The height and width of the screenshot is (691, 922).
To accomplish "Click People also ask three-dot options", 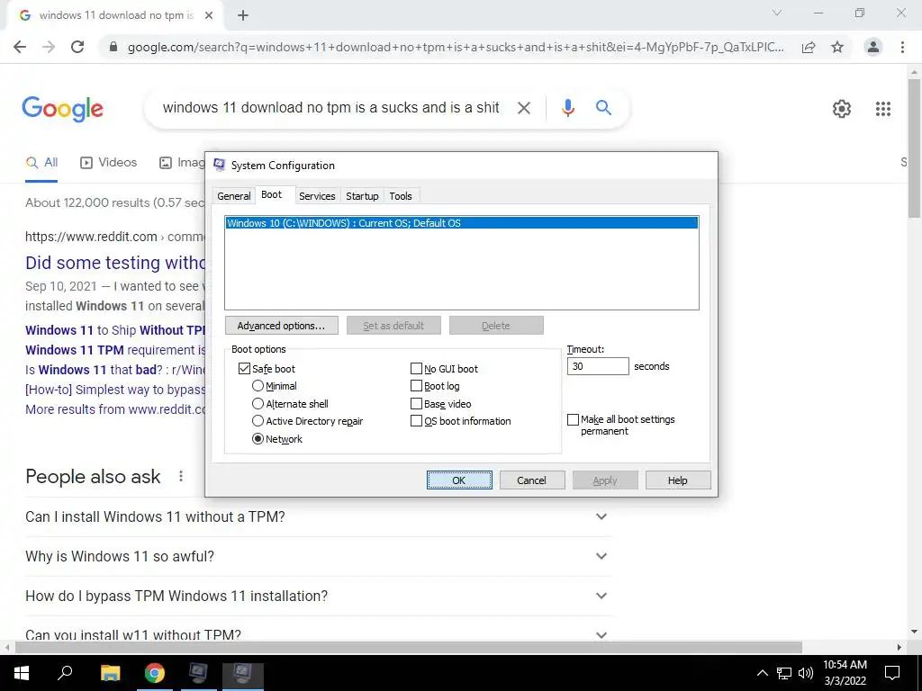I will click(181, 476).
